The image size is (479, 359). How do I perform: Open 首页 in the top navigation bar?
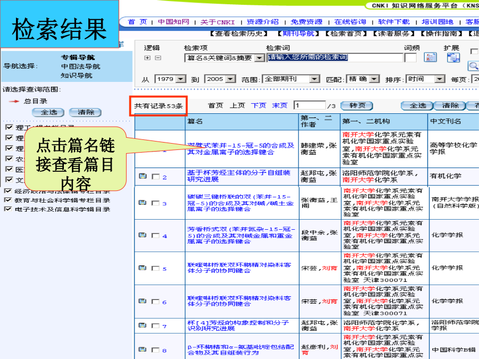coord(137,22)
